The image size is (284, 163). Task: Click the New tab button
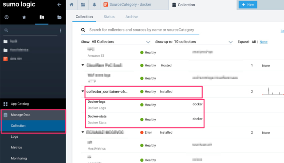(248, 4)
